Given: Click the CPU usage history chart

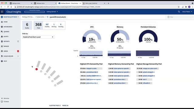Looking at the screenshot, I should (91, 53).
